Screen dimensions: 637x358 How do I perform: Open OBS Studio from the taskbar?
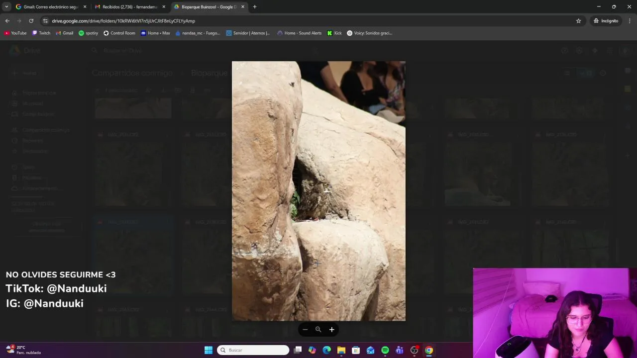coord(414,350)
